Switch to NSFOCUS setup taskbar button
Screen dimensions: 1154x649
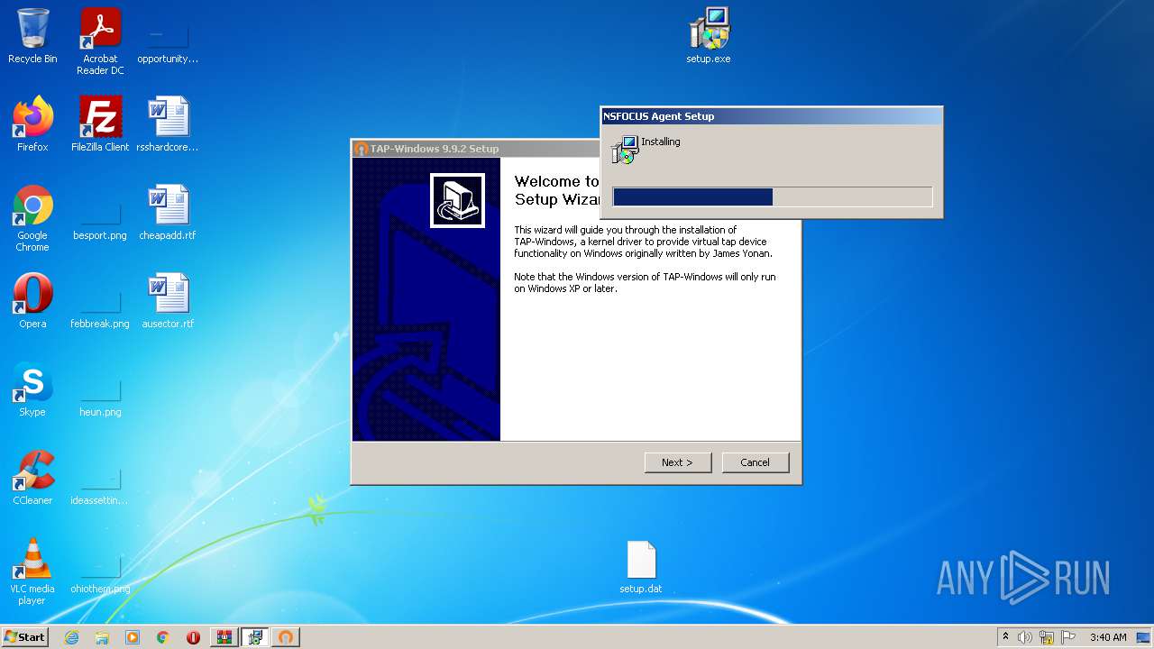(255, 637)
